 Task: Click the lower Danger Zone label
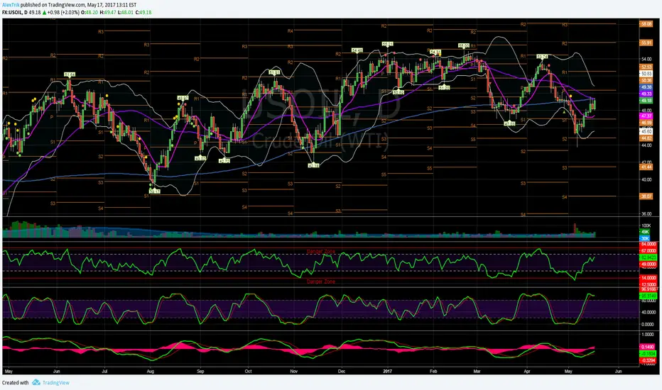click(321, 282)
